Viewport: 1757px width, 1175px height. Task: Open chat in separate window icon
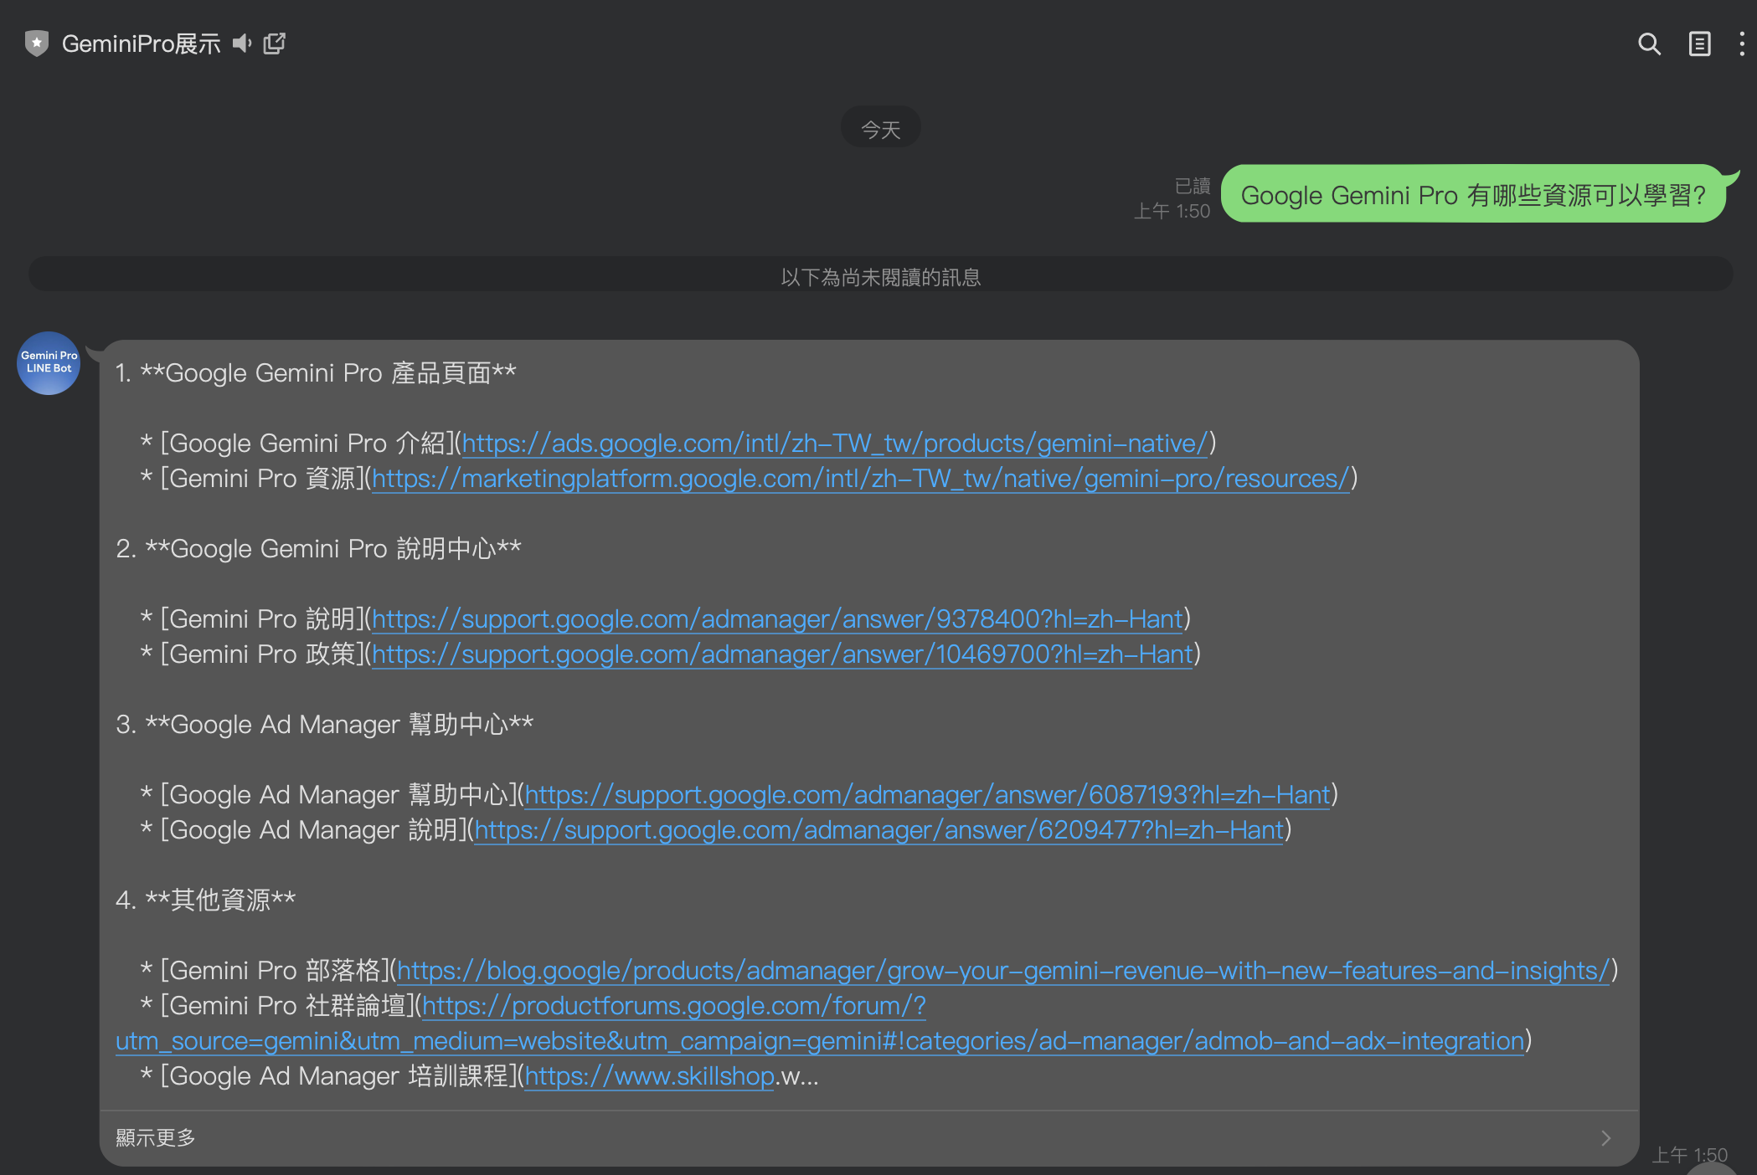click(275, 44)
